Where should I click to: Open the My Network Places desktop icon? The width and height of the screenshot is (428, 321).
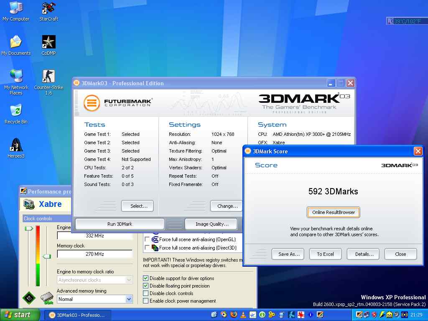(16, 82)
